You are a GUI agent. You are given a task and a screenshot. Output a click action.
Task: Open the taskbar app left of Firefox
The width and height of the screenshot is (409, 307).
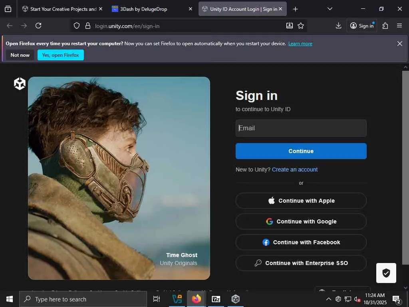(x=177, y=299)
